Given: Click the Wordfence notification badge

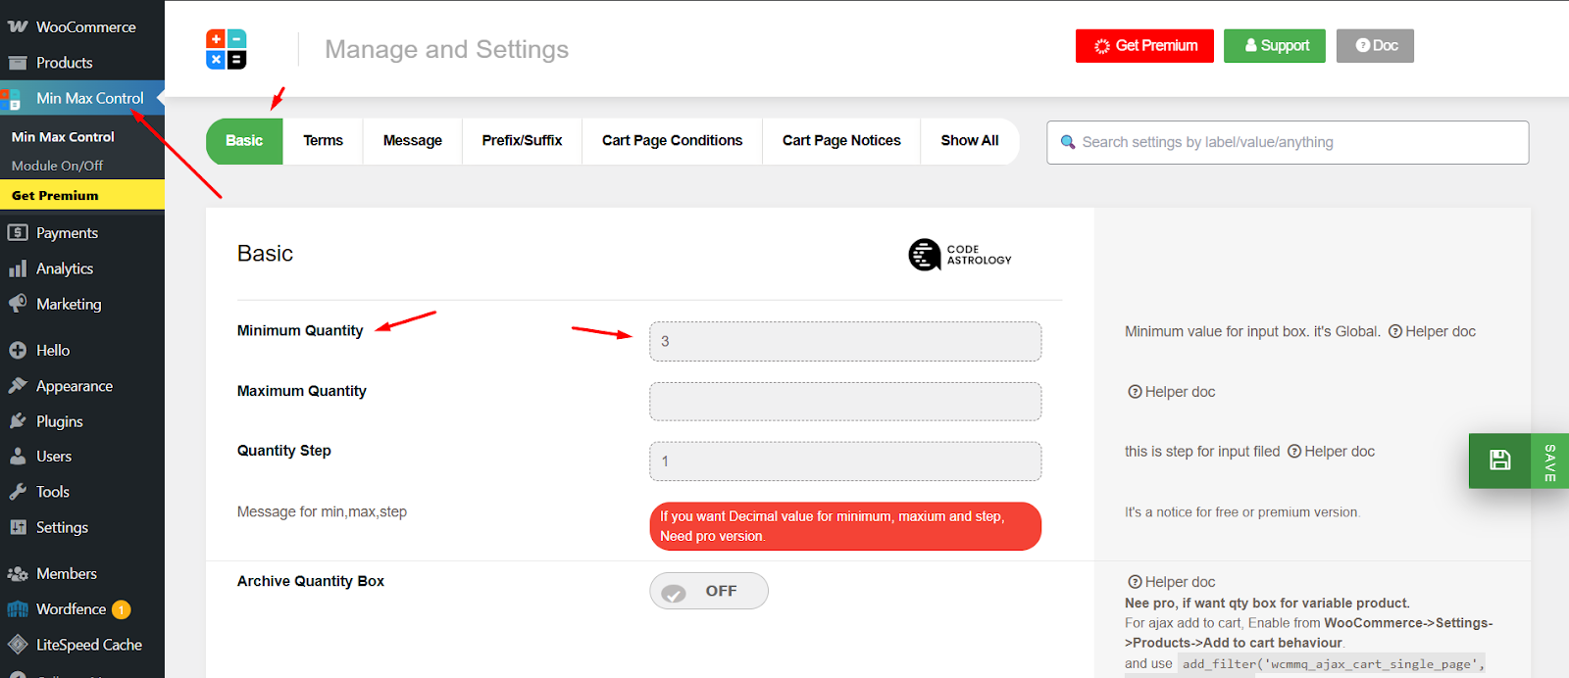Looking at the screenshot, I should 121,610.
